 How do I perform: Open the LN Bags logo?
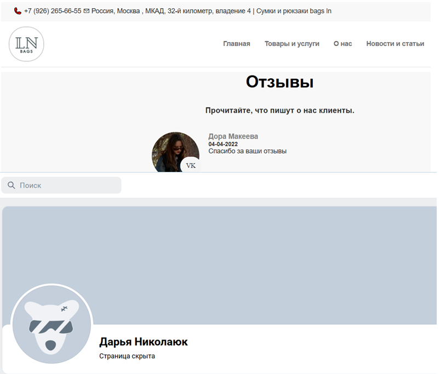(x=26, y=44)
